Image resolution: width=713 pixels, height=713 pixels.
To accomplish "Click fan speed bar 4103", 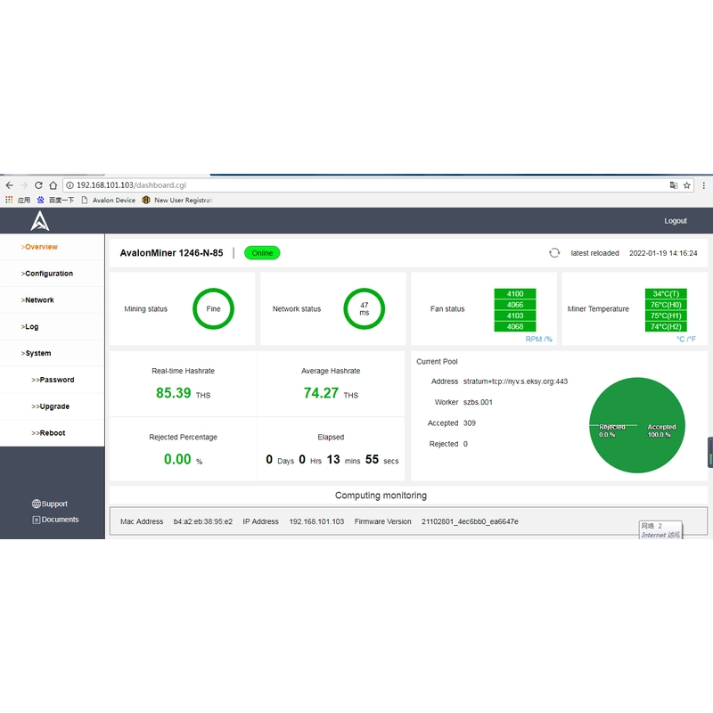I will [515, 316].
